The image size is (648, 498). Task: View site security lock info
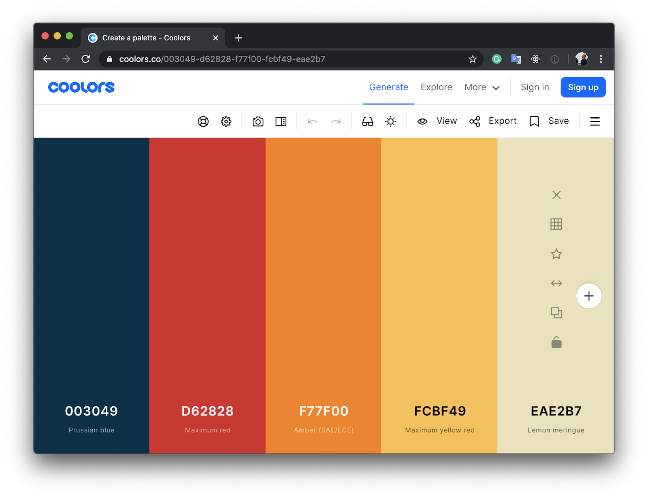click(x=109, y=59)
